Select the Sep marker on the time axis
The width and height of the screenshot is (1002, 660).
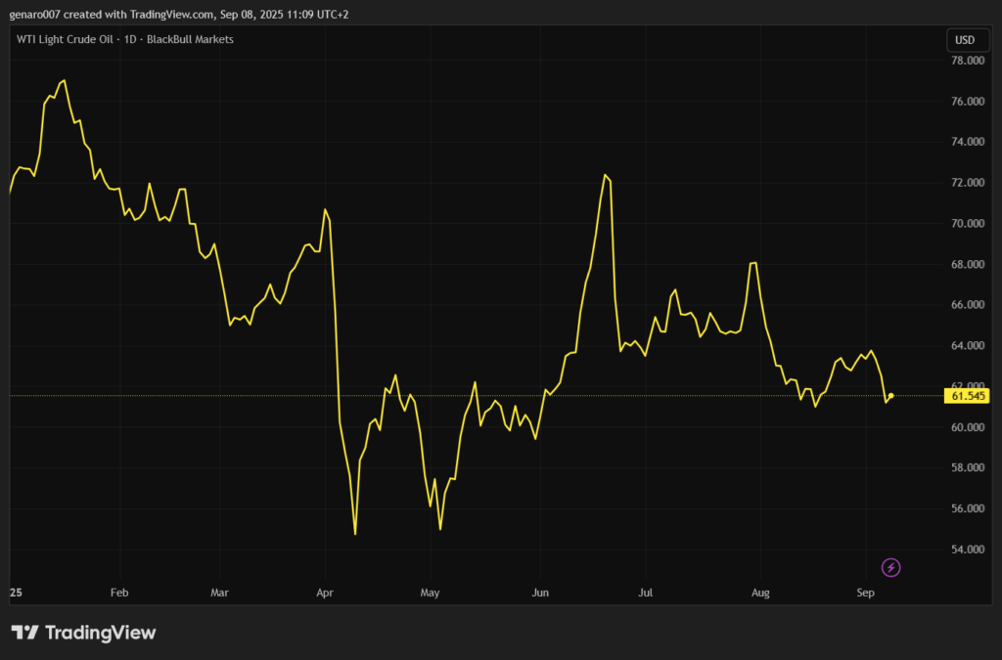click(x=865, y=593)
